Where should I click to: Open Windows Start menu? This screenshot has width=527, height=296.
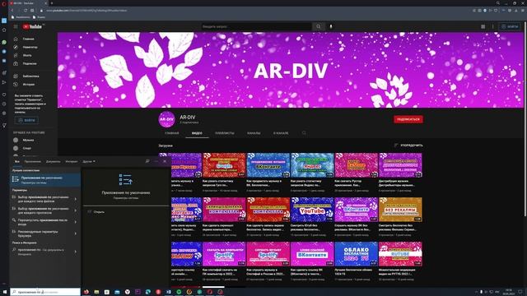pos(5,292)
